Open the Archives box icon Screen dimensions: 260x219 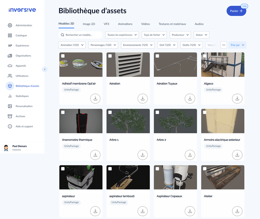point(10,116)
